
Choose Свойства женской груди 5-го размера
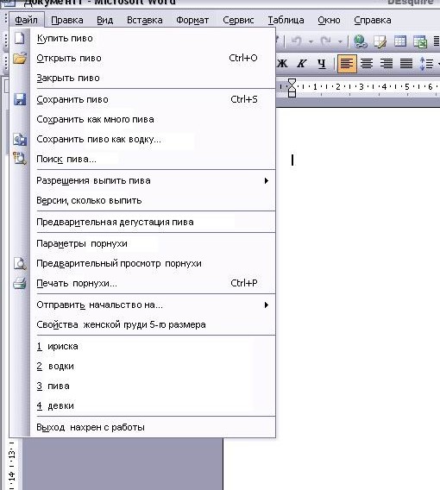pyautogui.click(x=153, y=324)
